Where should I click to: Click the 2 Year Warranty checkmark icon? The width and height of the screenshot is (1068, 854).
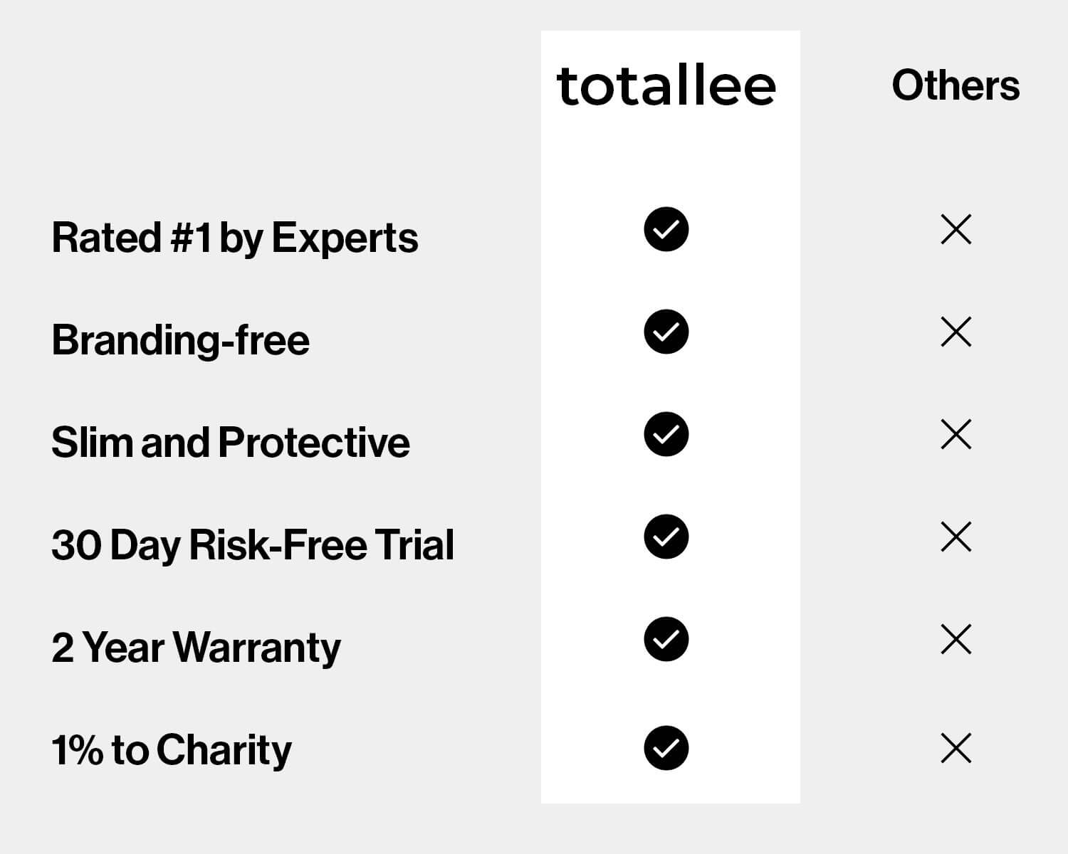click(666, 639)
